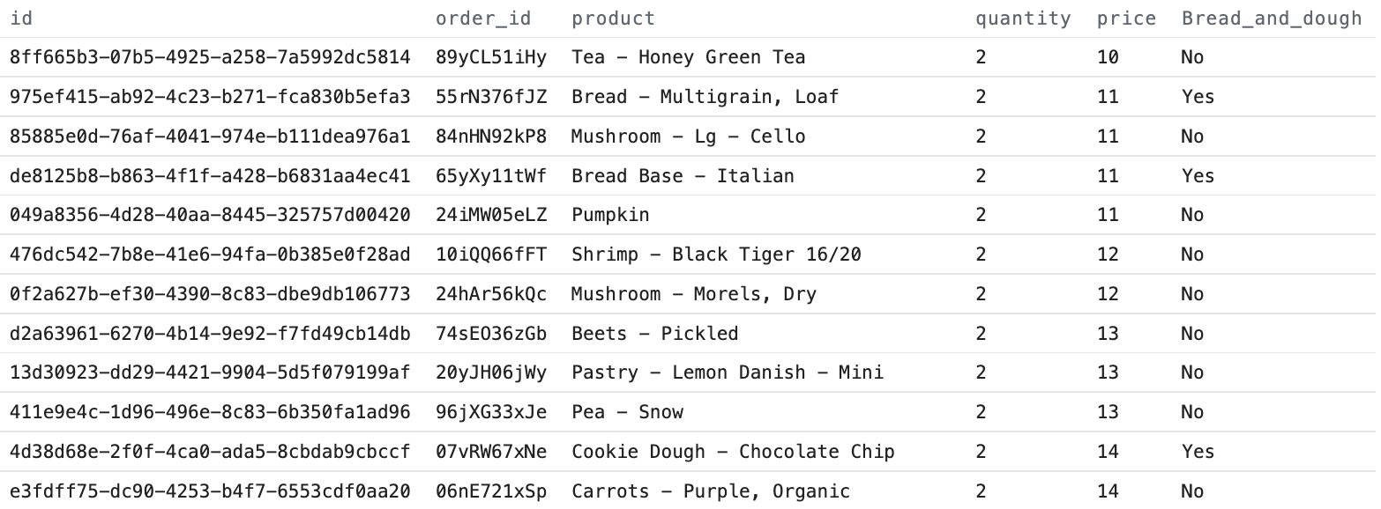Click the Bread Base - Italian cell
The width and height of the screenshot is (1381, 509).
tap(683, 176)
